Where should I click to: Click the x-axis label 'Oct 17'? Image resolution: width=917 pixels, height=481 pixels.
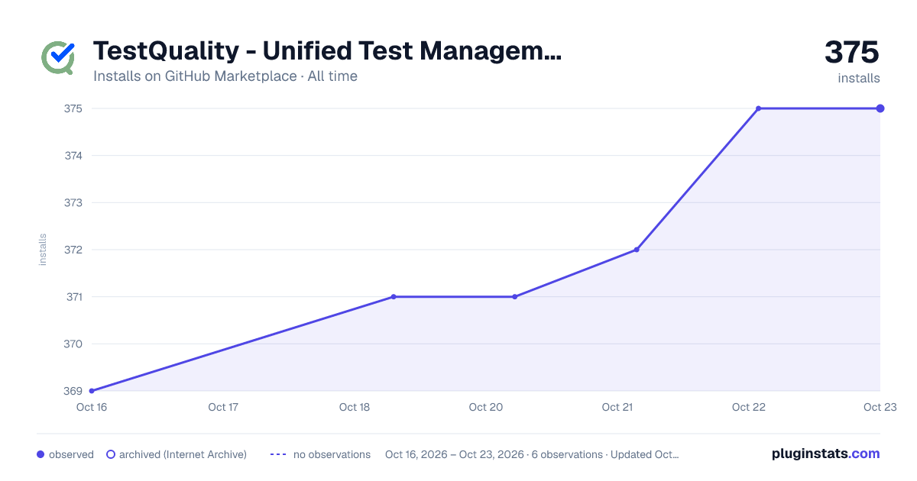223,407
